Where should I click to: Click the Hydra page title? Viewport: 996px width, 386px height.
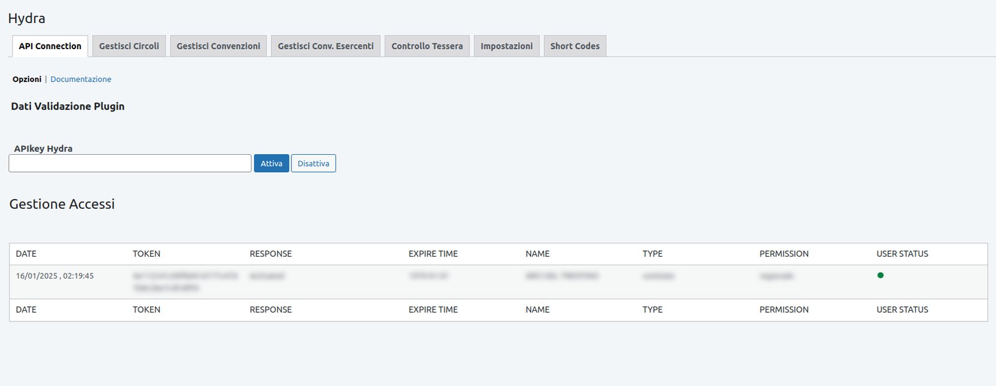27,18
